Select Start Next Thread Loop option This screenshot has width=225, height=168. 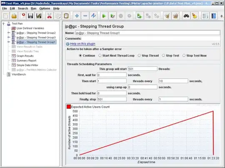(x=100, y=56)
